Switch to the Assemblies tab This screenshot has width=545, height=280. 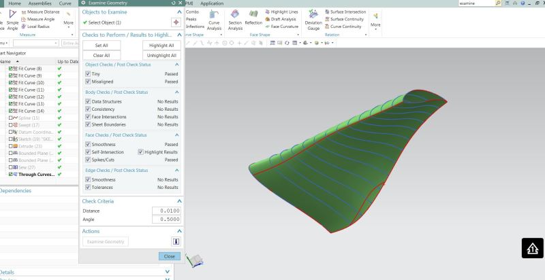tap(40, 3)
